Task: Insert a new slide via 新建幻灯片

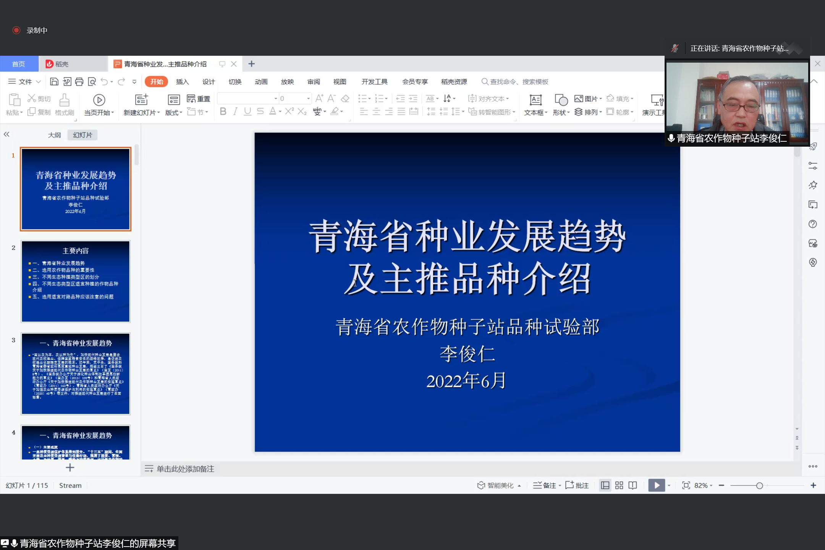Action: coord(142,104)
